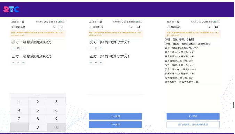Click the score field showing 0

(x=96, y=48)
